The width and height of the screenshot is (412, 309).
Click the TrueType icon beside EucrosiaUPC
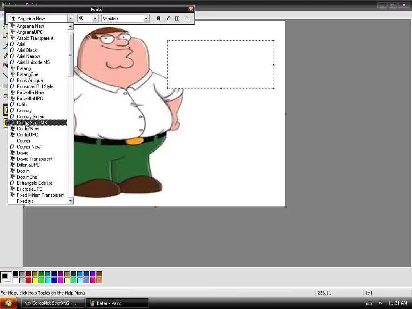(12, 189)
